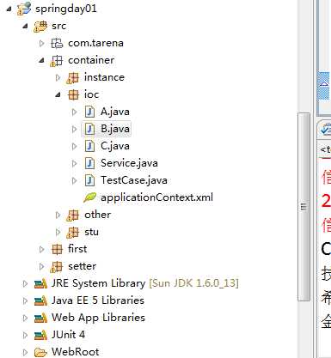
Task: Click the C.java file icon
Action: (x=89, y=146)
